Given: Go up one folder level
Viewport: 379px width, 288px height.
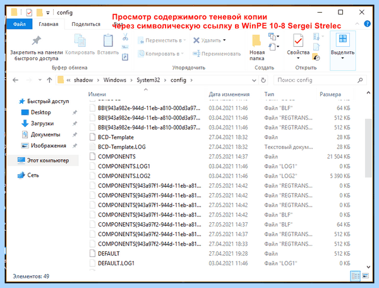Looking at the screenshot, I should click(x=49, y=80).
